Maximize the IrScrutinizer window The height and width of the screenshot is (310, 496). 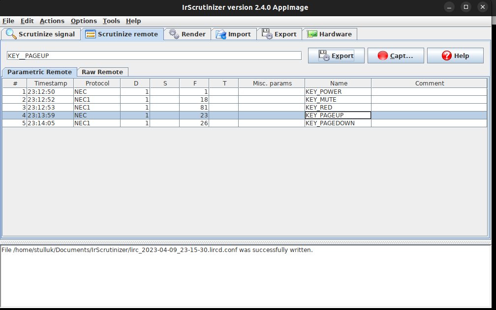(466, 7)
